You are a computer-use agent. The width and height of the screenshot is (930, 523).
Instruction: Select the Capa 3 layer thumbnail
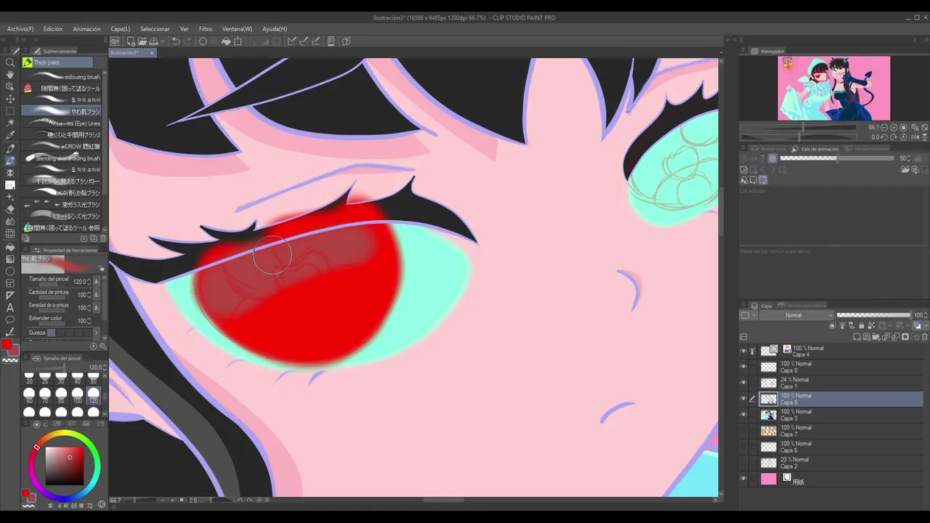tap(769, 415)
